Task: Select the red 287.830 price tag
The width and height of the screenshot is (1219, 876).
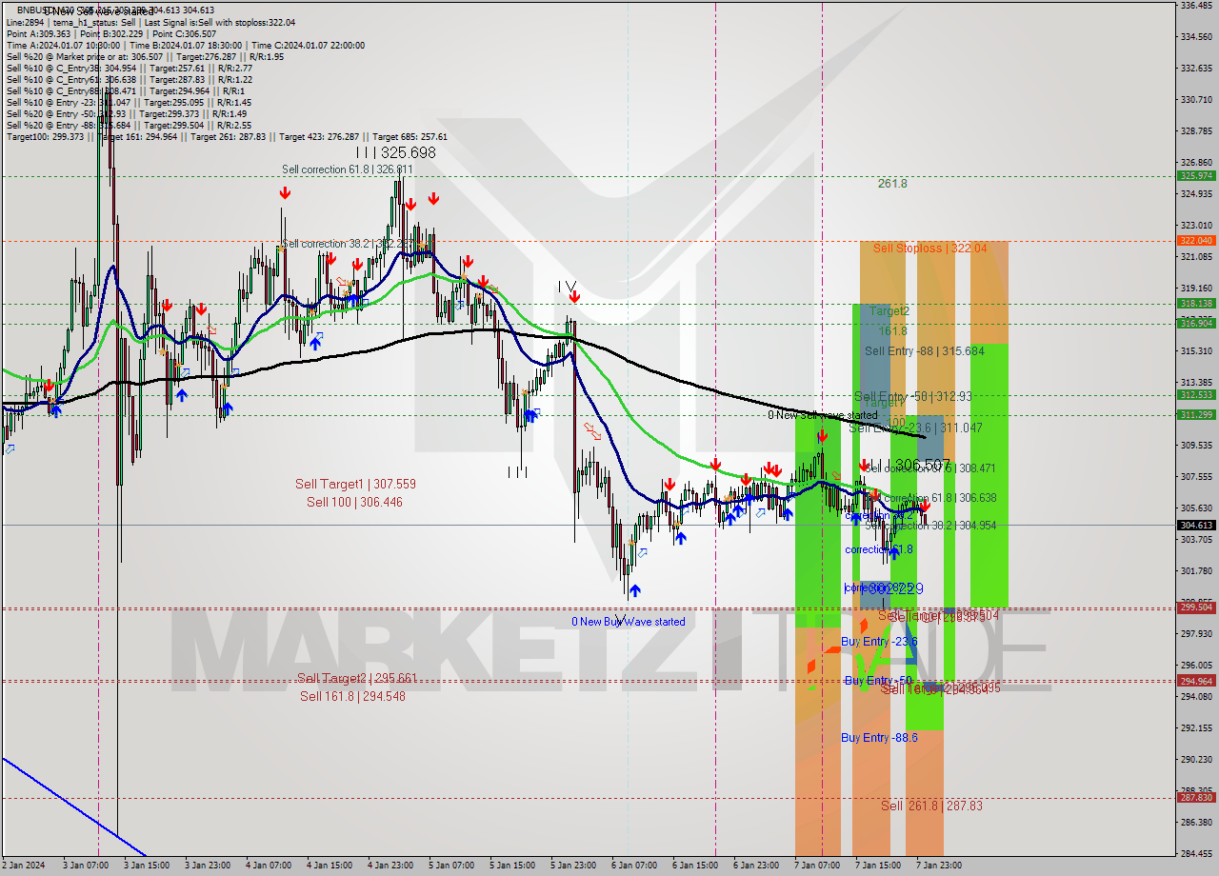Action: click(x=1196, y=798)
